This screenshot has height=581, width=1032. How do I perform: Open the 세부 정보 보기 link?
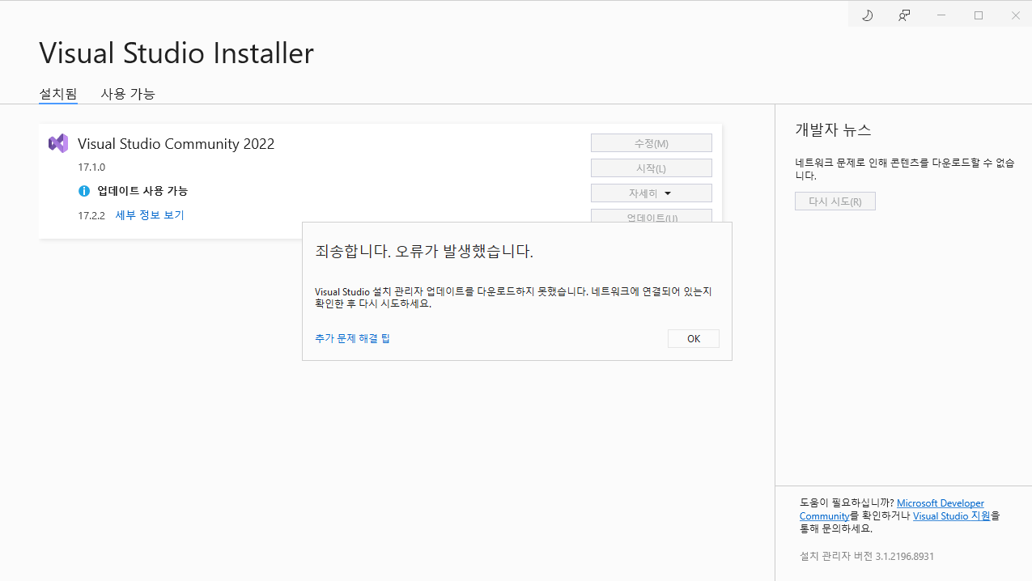coord(150,215)
